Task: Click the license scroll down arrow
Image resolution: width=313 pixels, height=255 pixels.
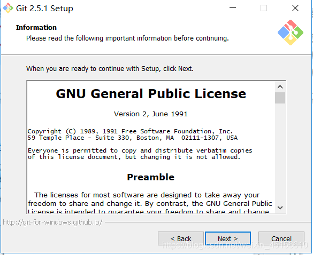Action: tap(280, 208)
